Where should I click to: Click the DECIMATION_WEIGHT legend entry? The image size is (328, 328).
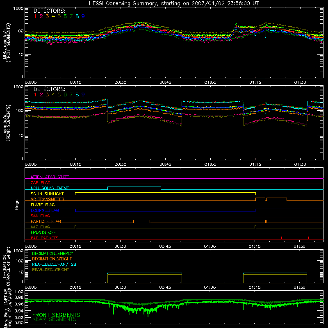[x=52, y=259]
